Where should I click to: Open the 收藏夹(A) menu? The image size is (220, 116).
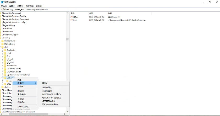[30, 6]
